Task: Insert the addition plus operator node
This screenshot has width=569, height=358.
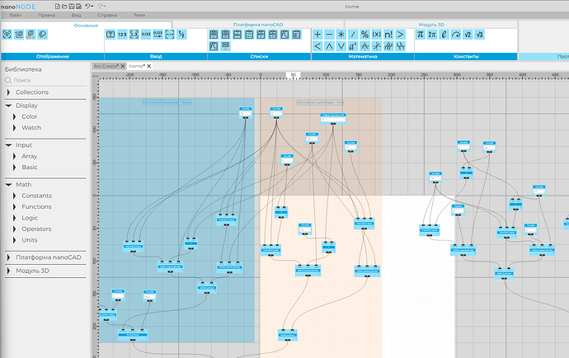Action: [x=317, y=35]
